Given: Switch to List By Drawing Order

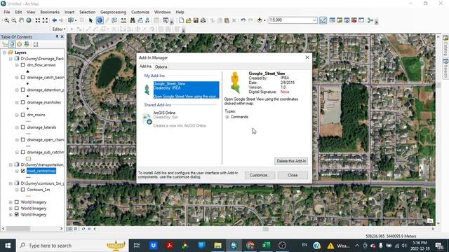Looking at the screenshot, I should coord(5,44).
